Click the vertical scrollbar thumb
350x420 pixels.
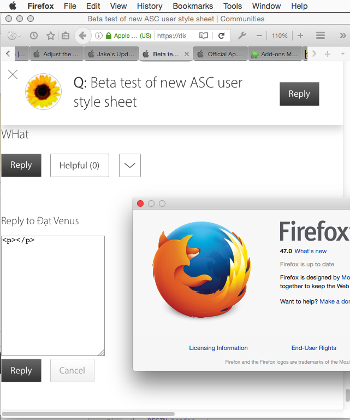click(x=348, y=395)
